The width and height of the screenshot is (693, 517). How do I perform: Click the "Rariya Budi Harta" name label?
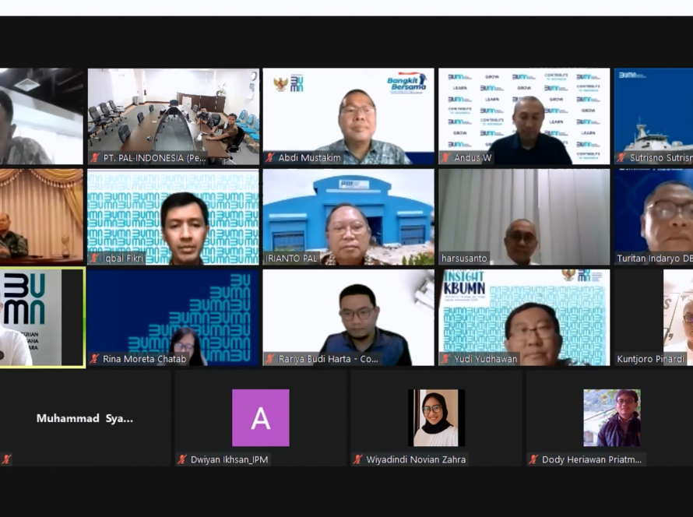329,359
